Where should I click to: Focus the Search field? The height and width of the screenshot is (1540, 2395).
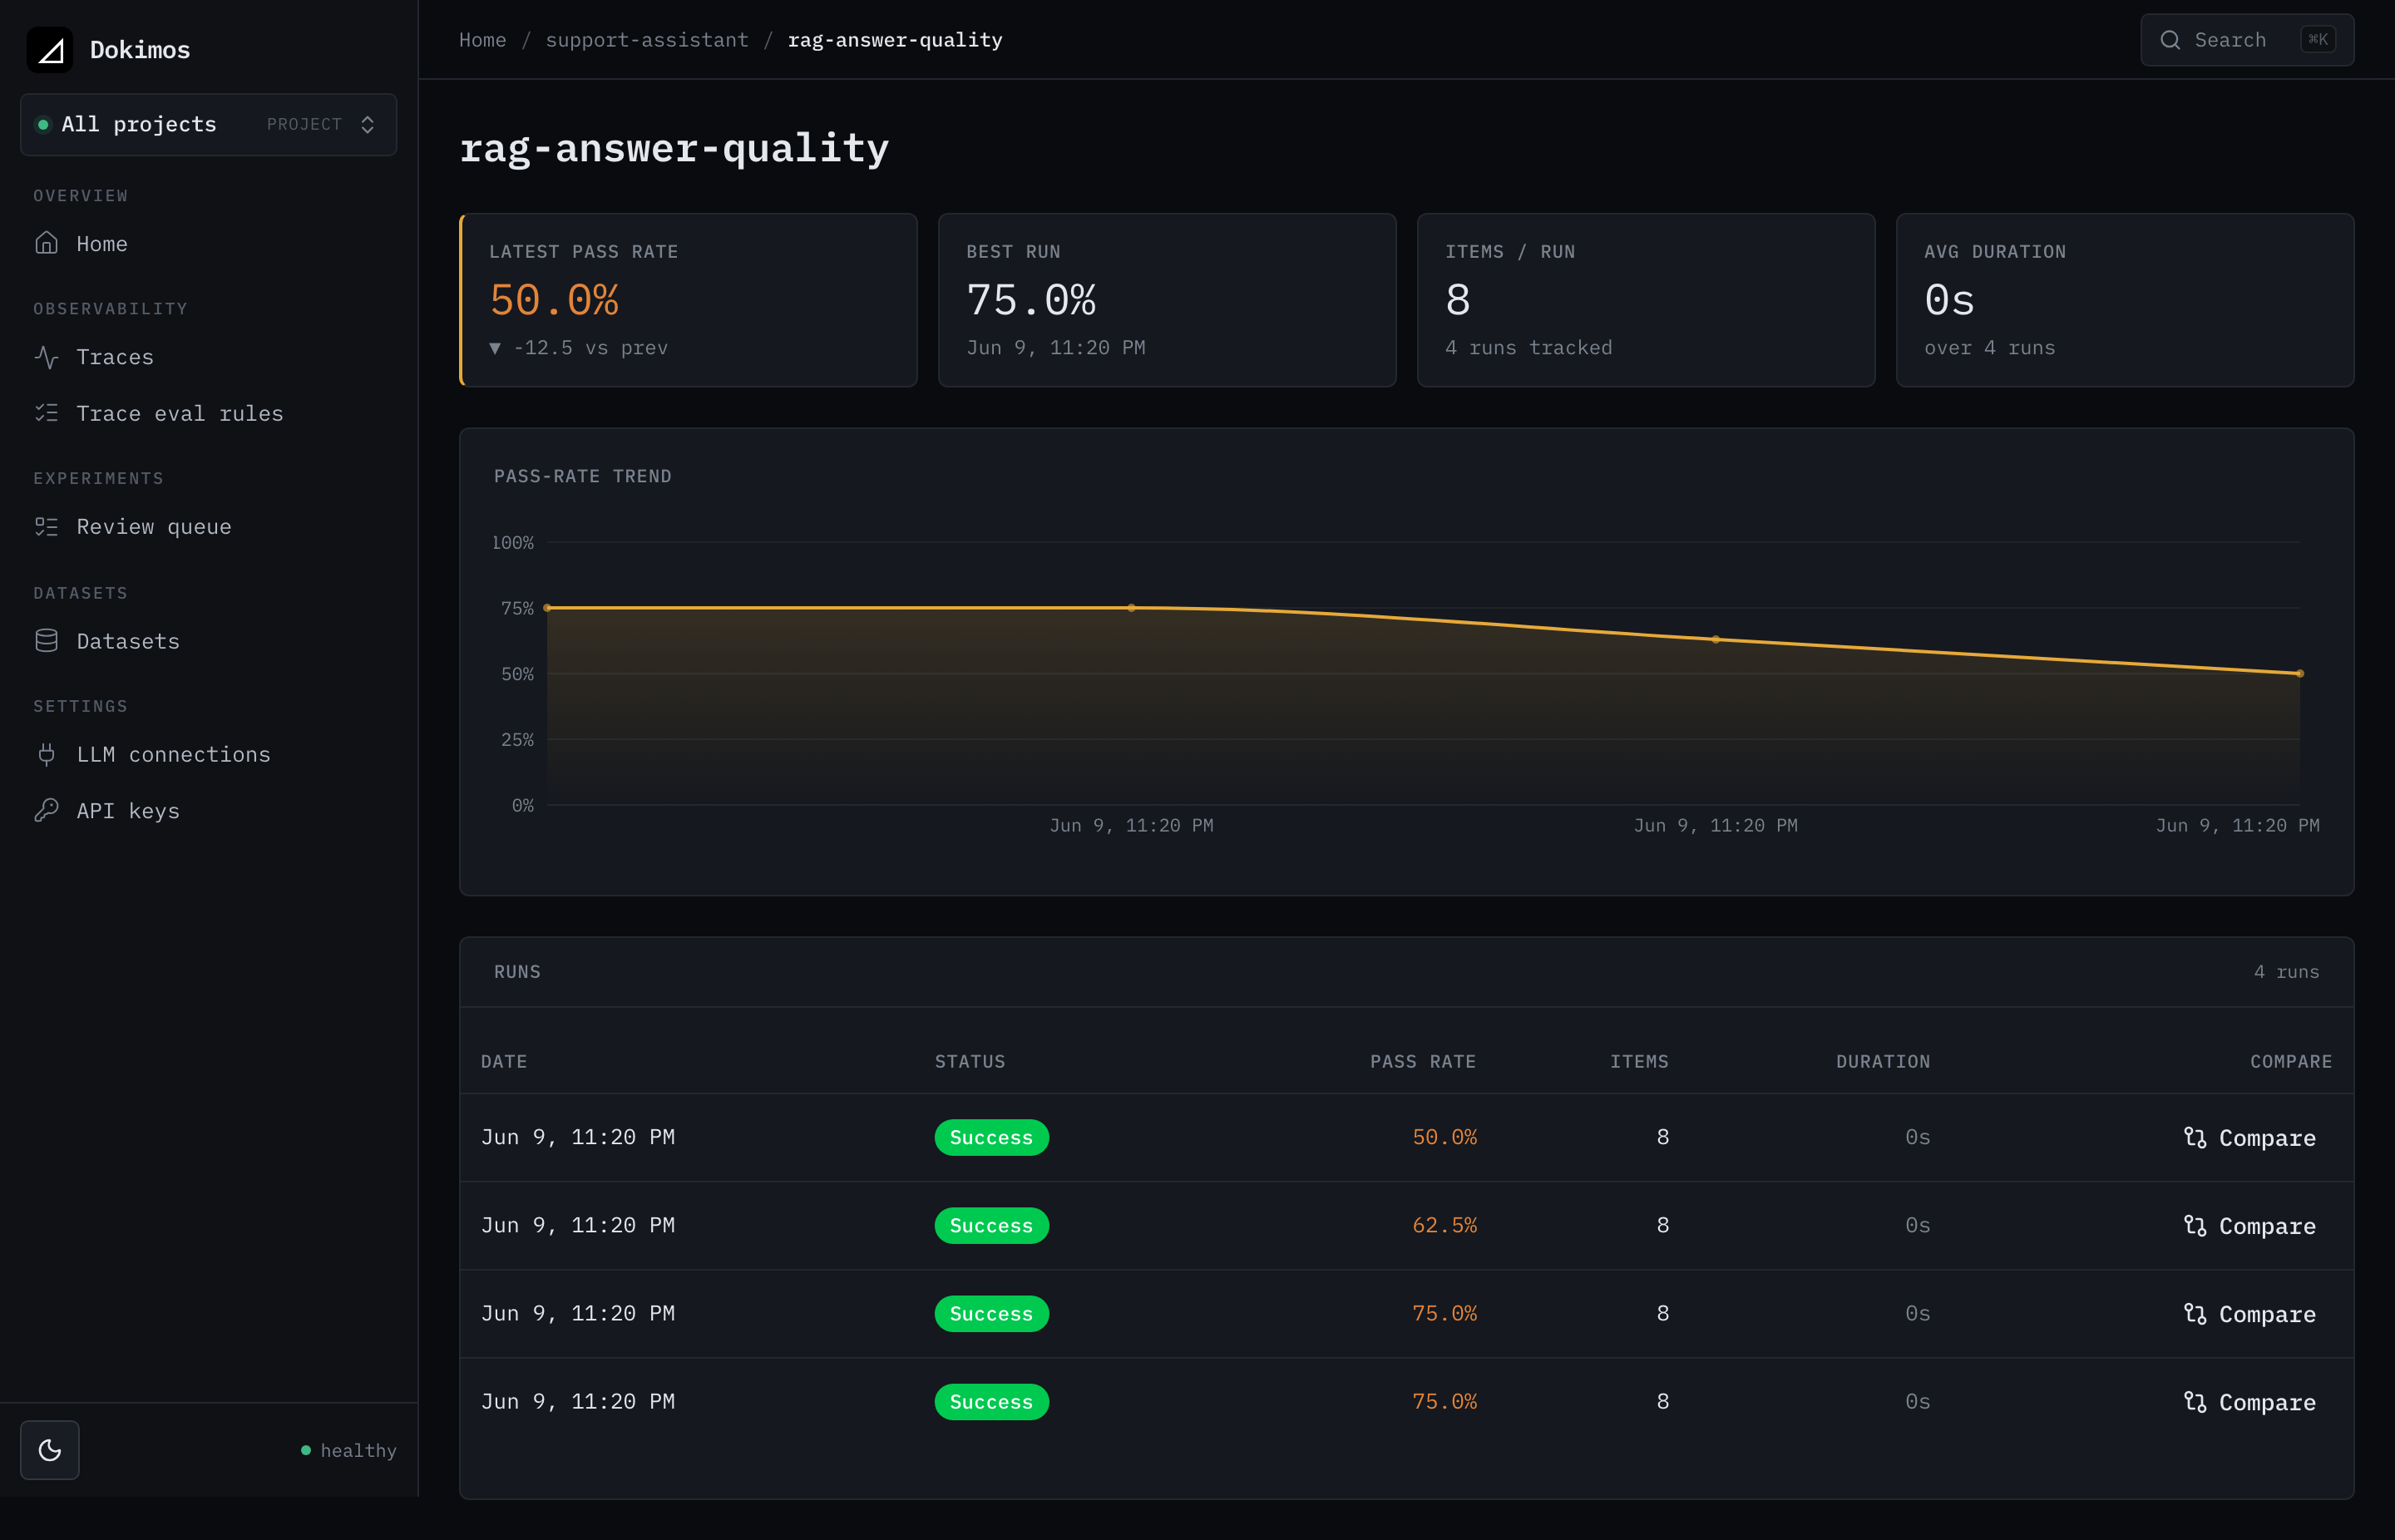click(x=2246, y=40)
